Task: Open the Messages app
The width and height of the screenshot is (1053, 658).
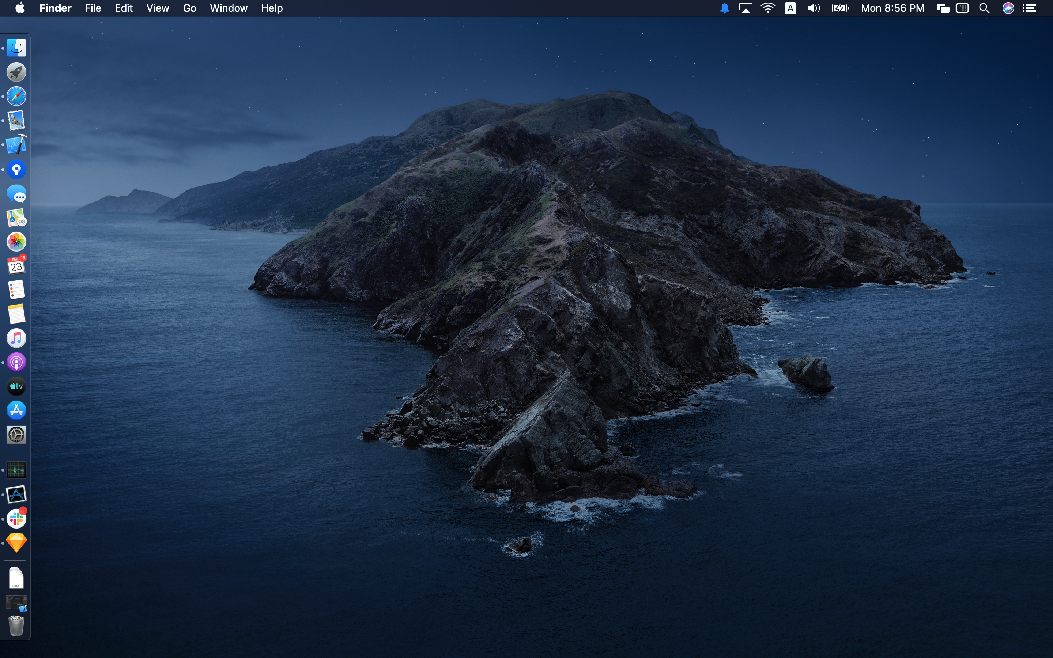Action: click(x=16, y=194)
